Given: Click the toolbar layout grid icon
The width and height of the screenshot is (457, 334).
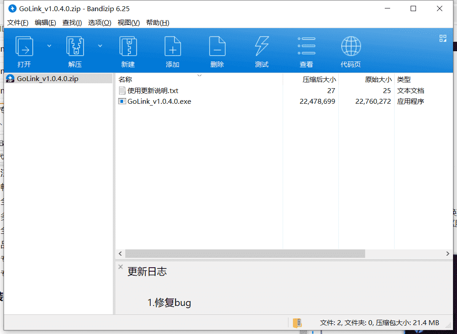Looking at the screenshot, I should [443, 38].
